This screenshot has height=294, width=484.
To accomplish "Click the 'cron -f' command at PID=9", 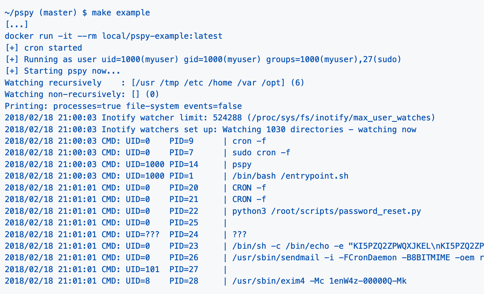I will pos(249,141).
